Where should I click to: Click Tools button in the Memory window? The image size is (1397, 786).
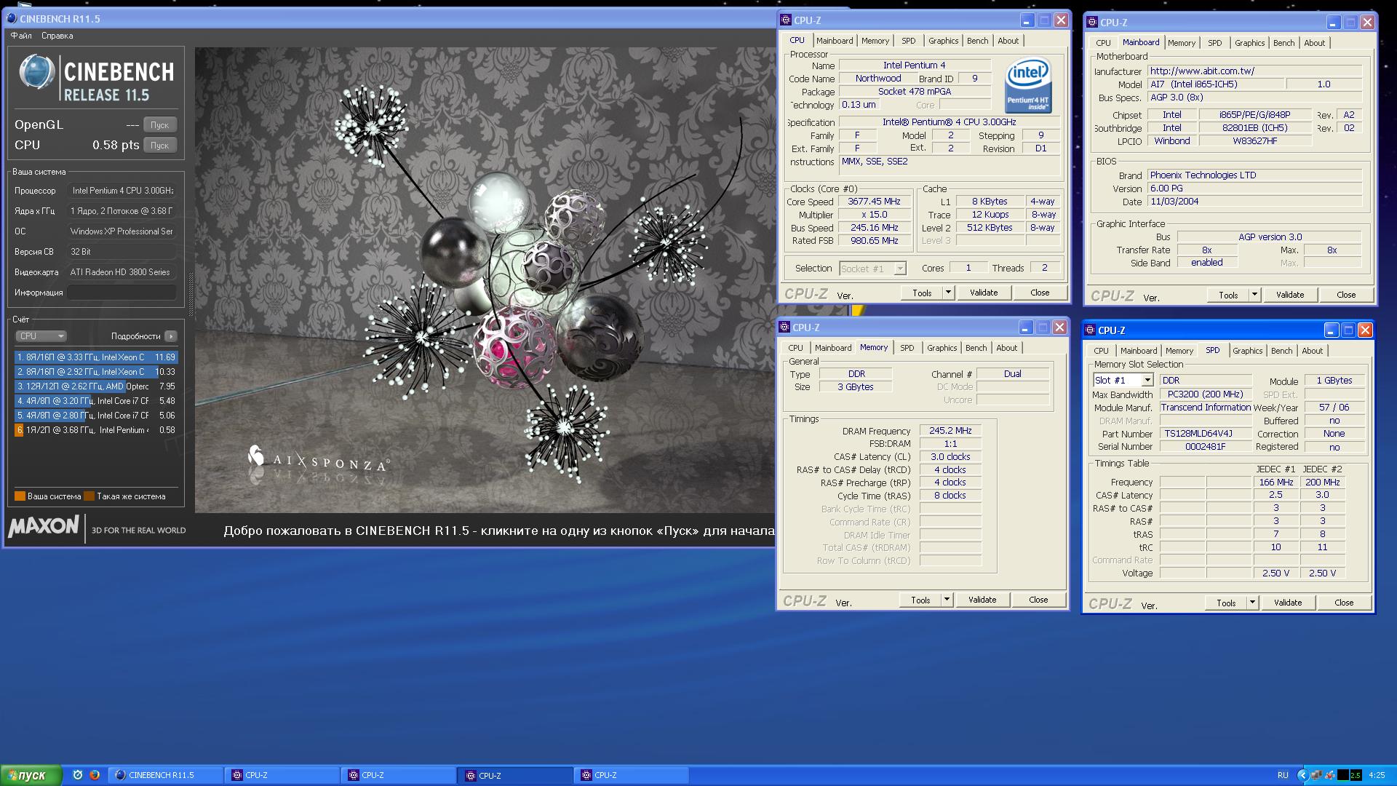click(x=920, y=600)
